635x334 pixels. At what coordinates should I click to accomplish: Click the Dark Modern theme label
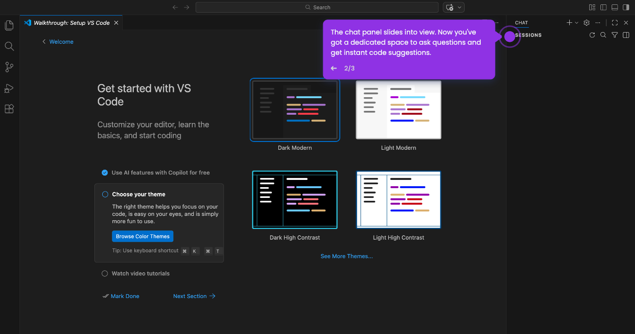coord(295,148)
